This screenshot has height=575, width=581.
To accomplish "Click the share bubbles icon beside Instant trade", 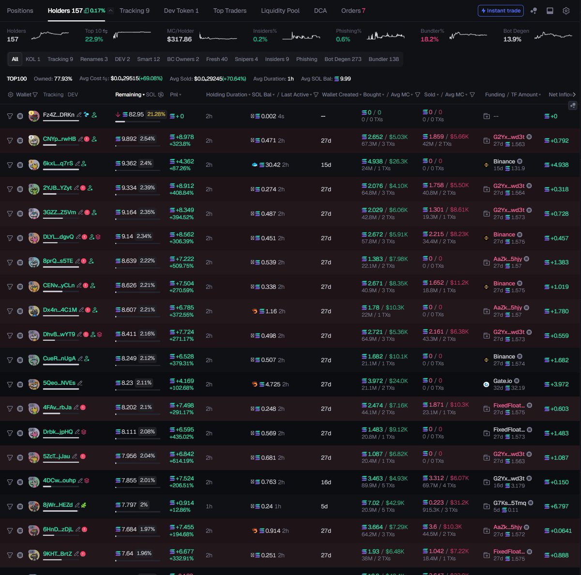I will tap(534, 10).
